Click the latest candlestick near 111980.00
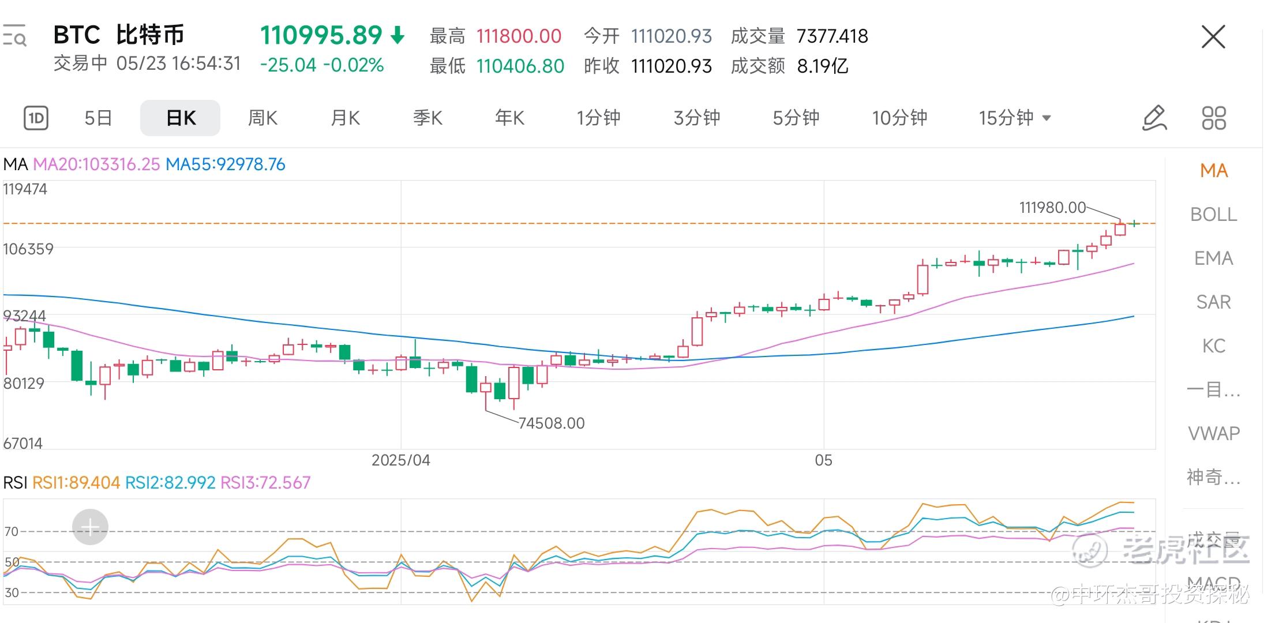Image resolution: width=1275 pixels, height=623 pixels. tap(1134, 223)
